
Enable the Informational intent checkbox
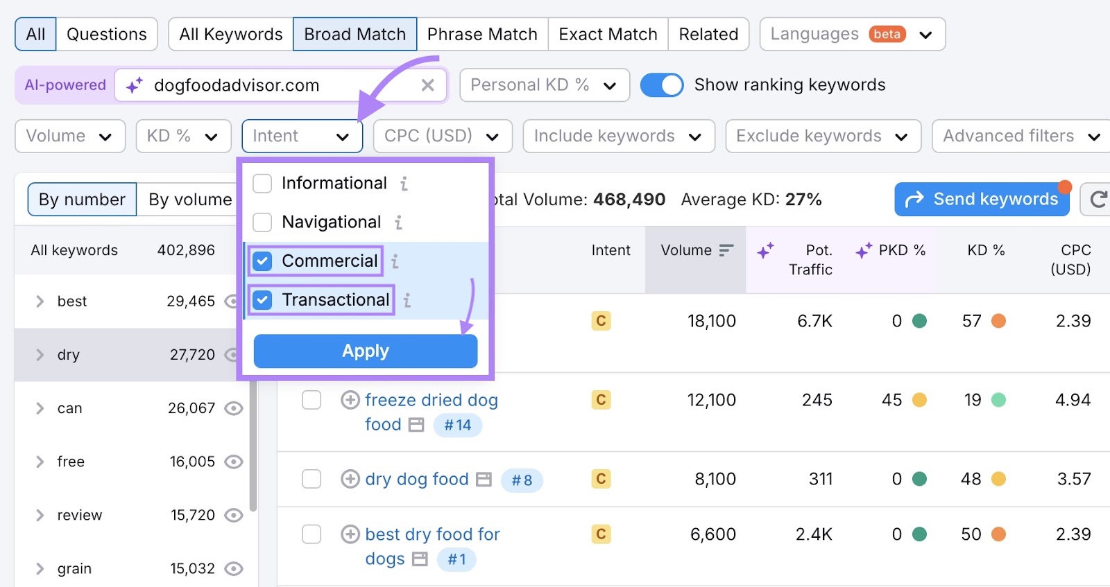tap(262, 183)
